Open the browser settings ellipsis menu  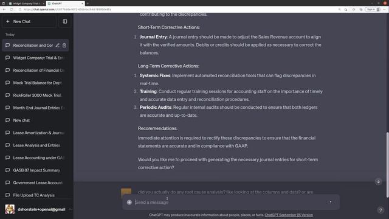click(385, 10)
